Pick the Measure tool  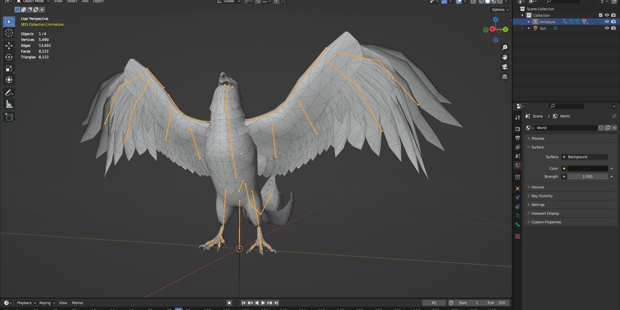[x=9, y=105]
